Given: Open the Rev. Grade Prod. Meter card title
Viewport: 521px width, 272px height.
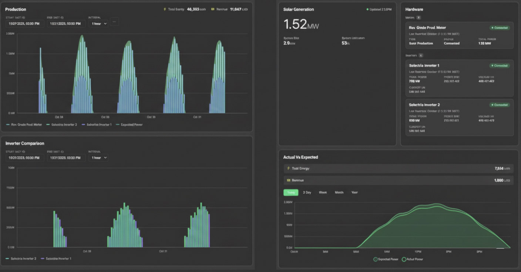Looking at the screenshot, I should click(427, 28).
